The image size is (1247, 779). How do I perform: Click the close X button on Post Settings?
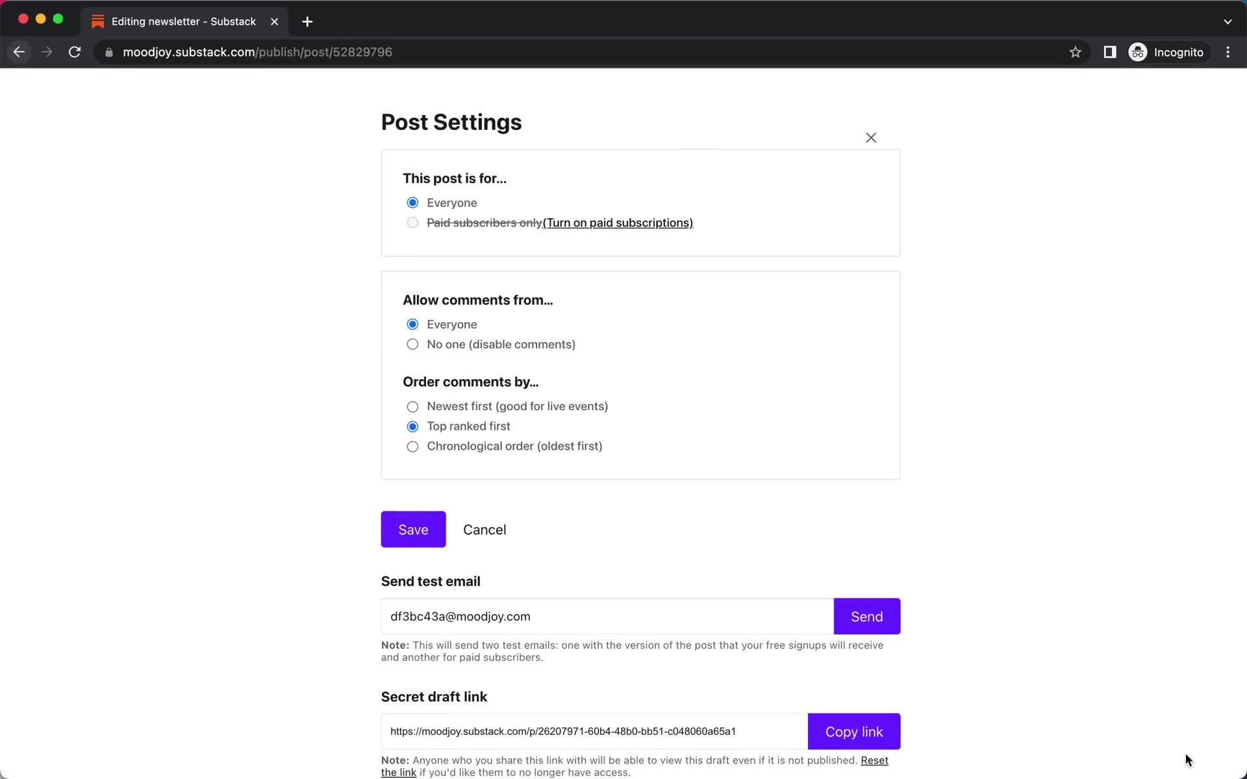pos(870,138)
